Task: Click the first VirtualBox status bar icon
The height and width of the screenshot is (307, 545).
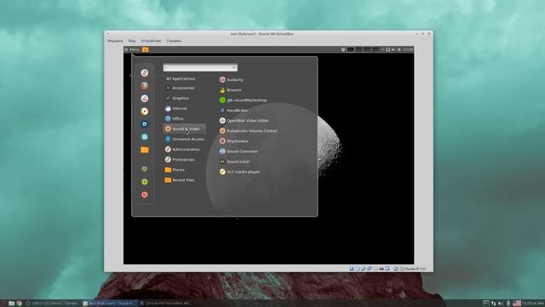Action: pos(352,269)
